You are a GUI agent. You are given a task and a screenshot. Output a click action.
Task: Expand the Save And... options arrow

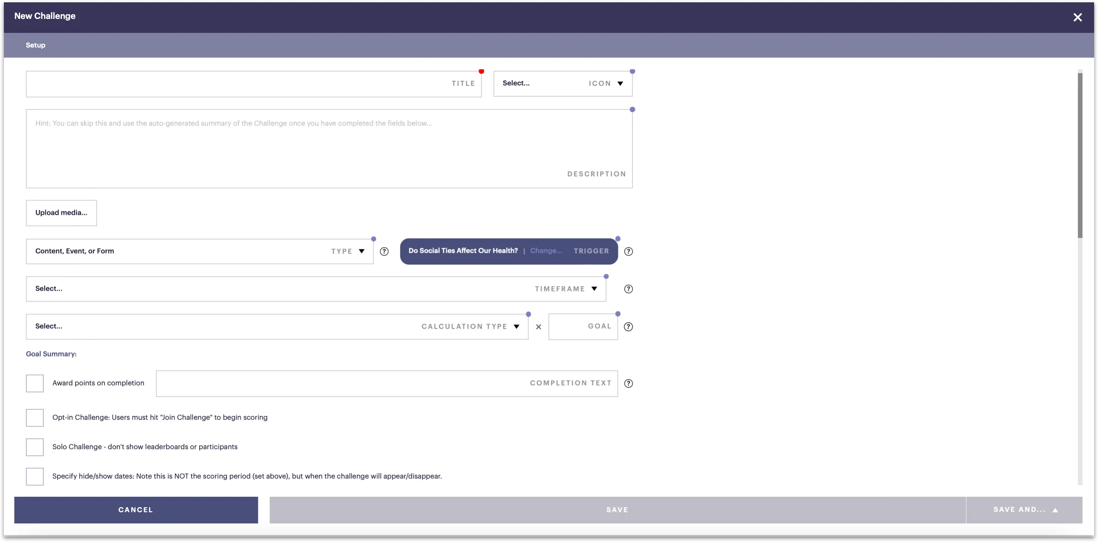click(x=1055, y=510)
